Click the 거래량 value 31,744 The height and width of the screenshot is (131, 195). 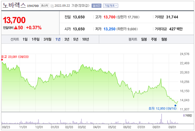pyautogui.click(x=172, y=17)
